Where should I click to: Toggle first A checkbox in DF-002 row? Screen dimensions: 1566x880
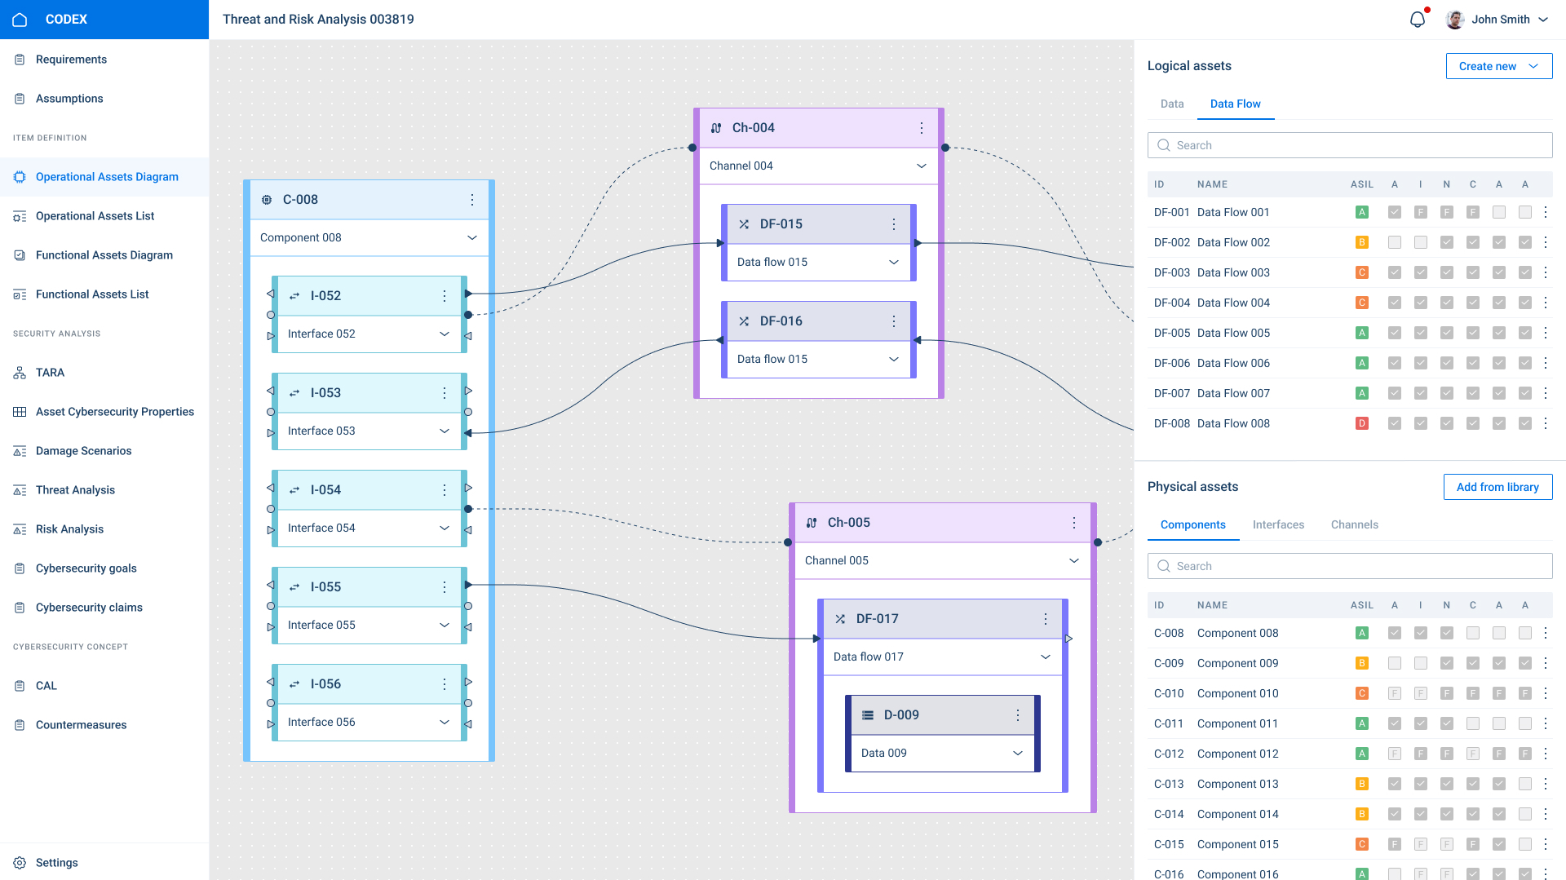[1395, 242]
